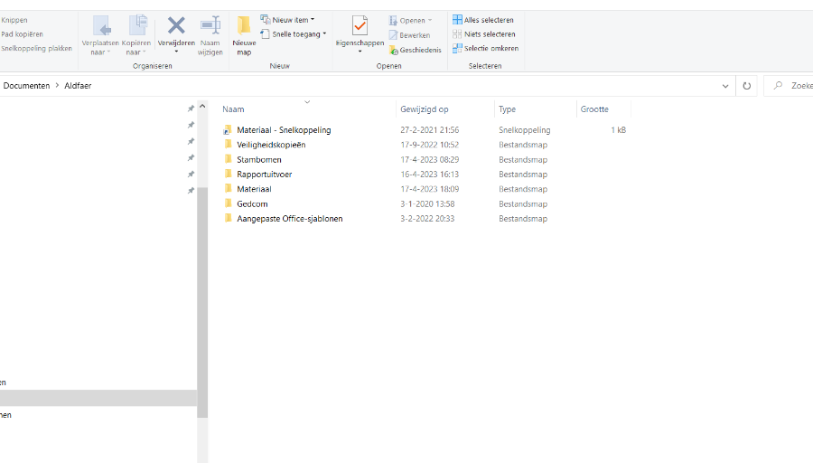Screen dimensions: 813x463
Task: Refresh the folder view
Action: click(747, 86)
